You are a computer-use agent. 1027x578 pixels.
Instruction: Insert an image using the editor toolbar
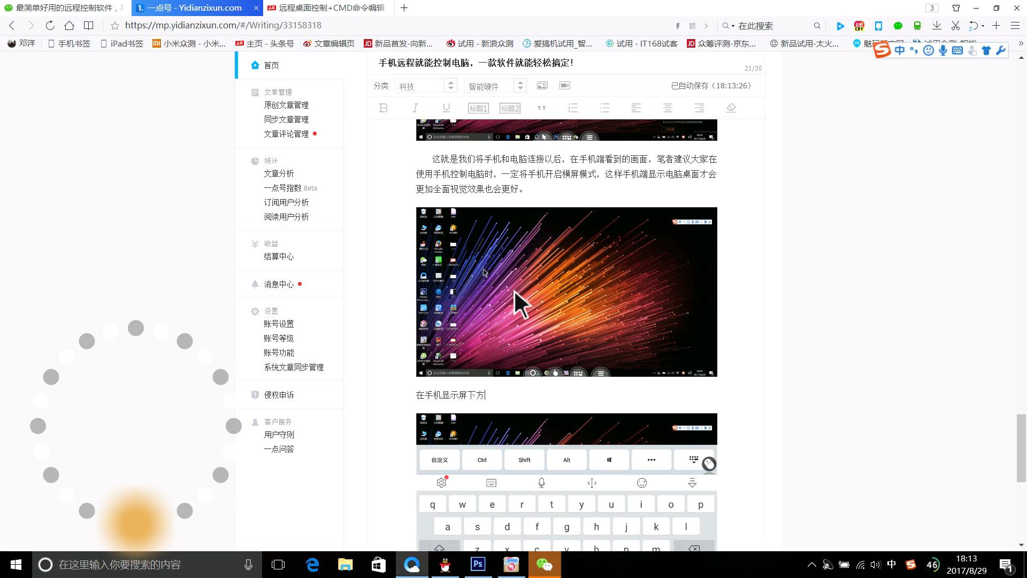tap(542, 85)
